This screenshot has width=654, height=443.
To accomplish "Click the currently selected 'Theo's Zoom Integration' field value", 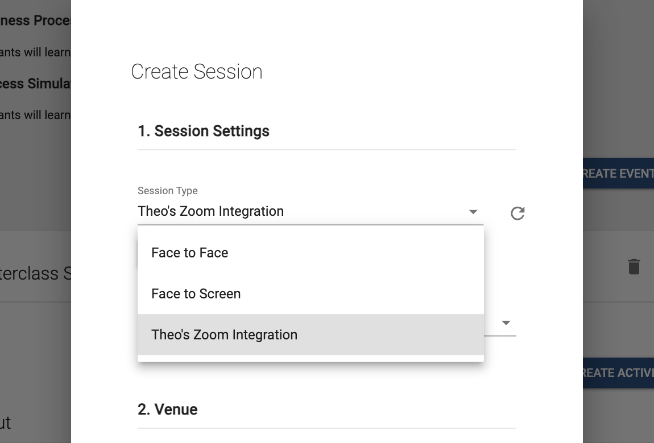I will point(210,211).
